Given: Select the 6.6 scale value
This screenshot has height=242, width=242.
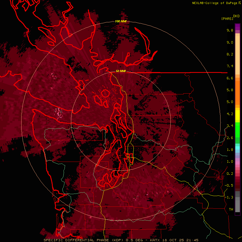Looking at the screenshot, I should (x=230, y=78).
